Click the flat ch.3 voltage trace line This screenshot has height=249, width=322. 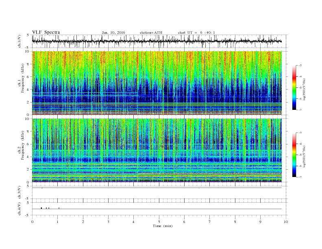[x=157, y=188]
